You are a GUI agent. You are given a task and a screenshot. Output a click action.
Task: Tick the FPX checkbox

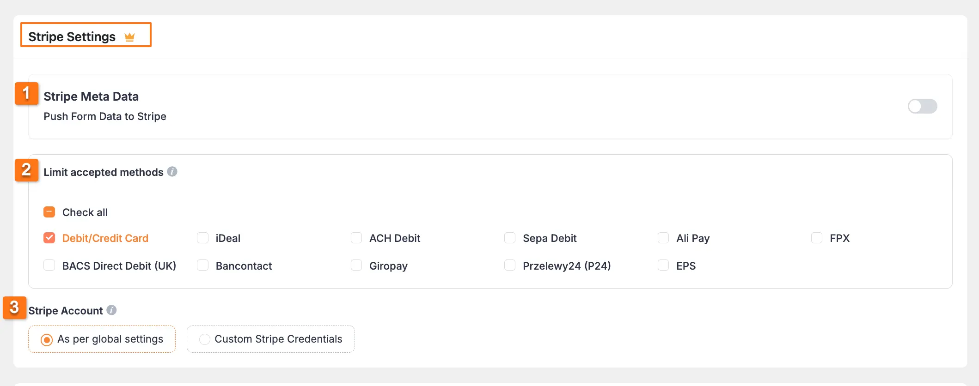tap(816, 238)
